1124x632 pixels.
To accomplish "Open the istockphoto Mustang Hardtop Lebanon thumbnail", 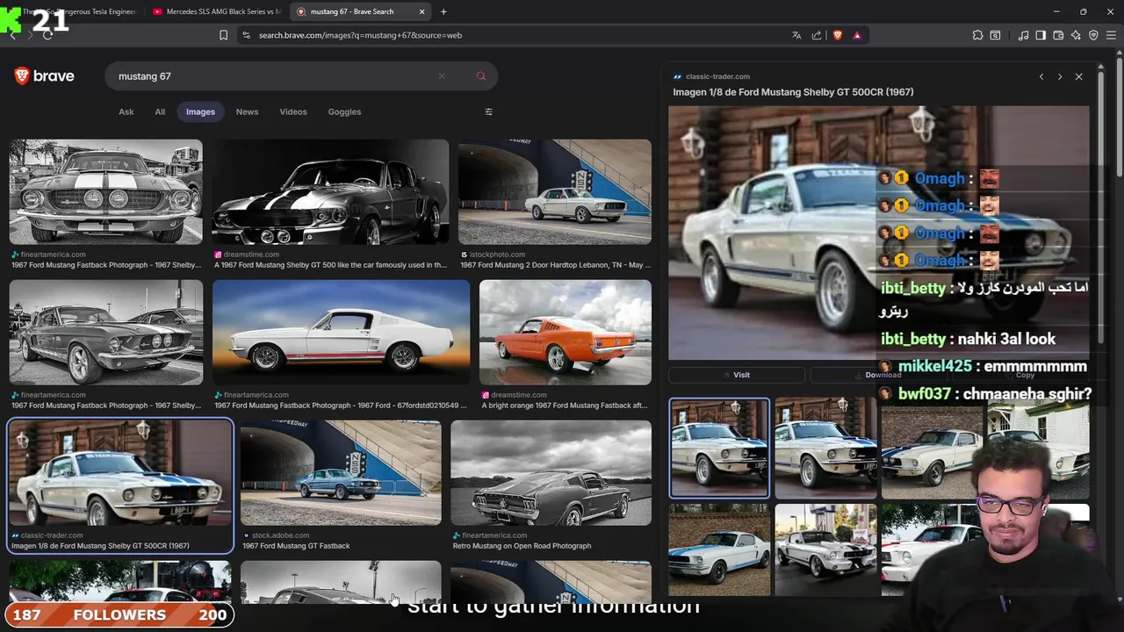I will click(555, 191).
